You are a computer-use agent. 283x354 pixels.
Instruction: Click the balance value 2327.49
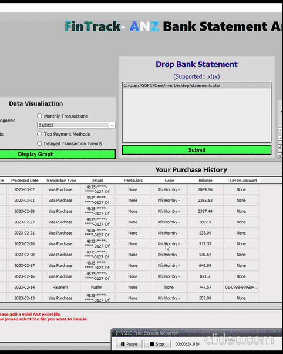pos(205,211)
